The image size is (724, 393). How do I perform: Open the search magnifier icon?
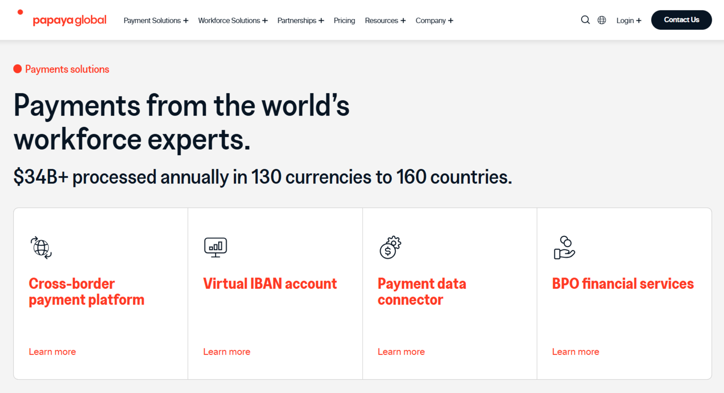[x=585, y=20]
